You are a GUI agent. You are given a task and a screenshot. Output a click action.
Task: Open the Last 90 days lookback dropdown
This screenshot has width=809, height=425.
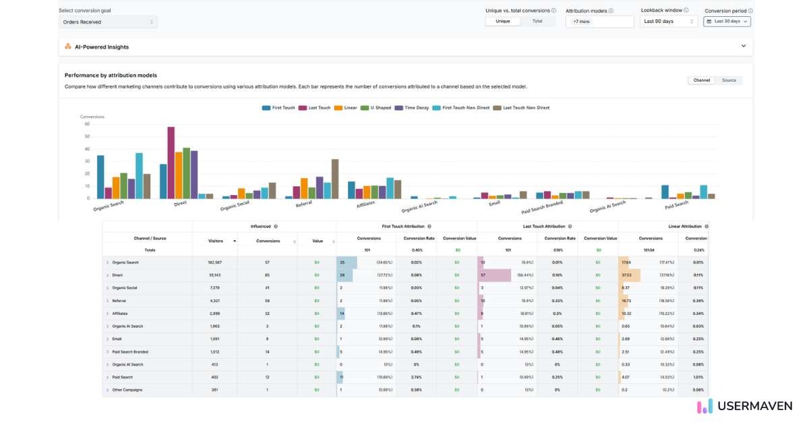669,22
